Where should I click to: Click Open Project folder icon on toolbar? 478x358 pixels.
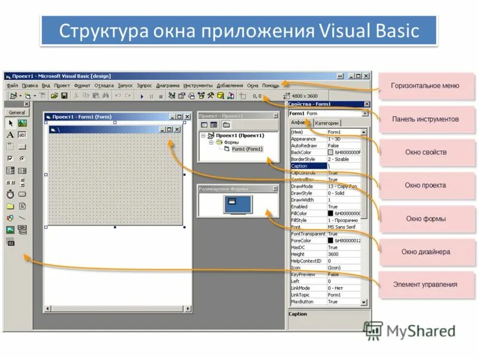(54, 96)
